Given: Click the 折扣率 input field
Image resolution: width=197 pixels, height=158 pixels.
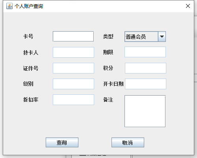Looking at the screenshot, I should (x=73, y=100).
